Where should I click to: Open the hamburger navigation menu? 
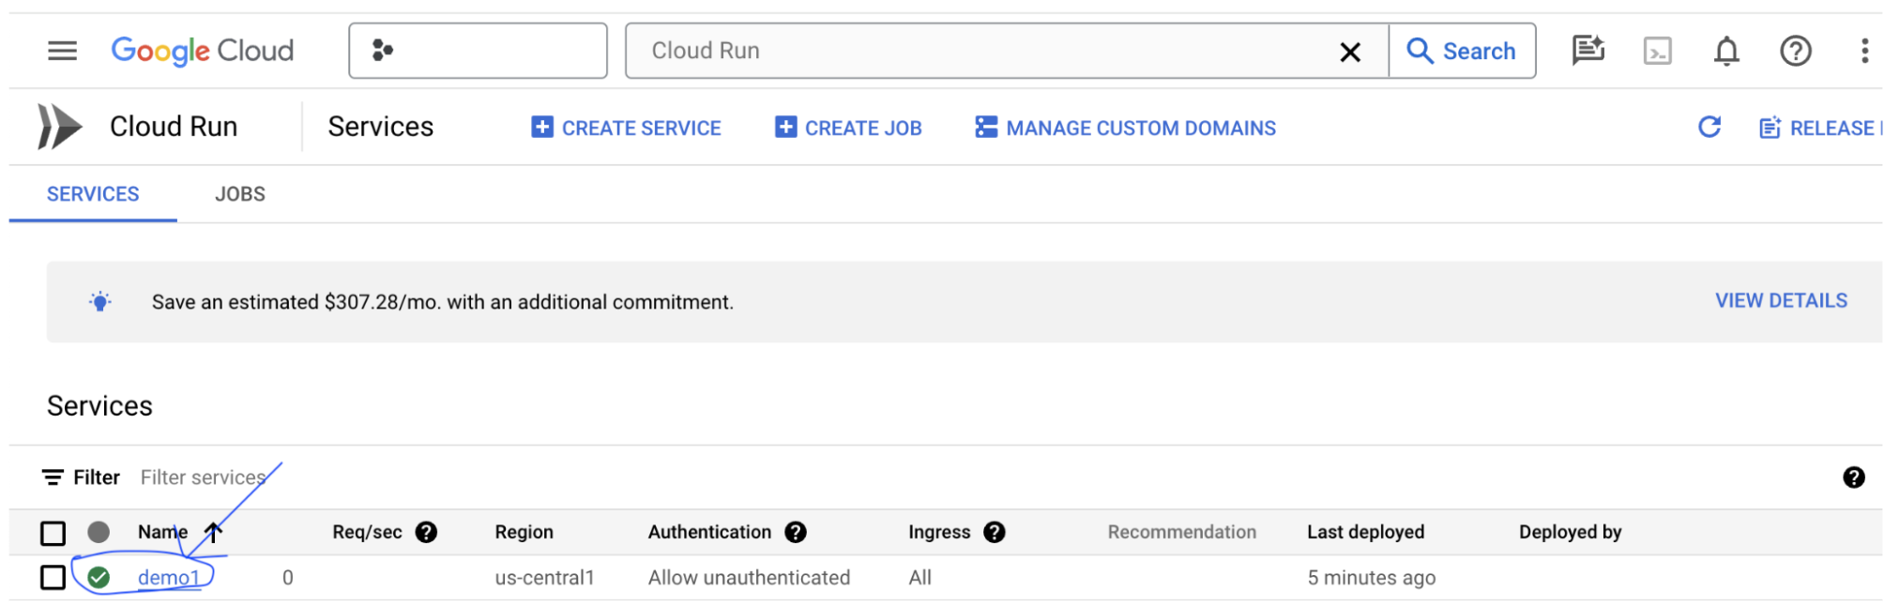click(x=62, y=51)
